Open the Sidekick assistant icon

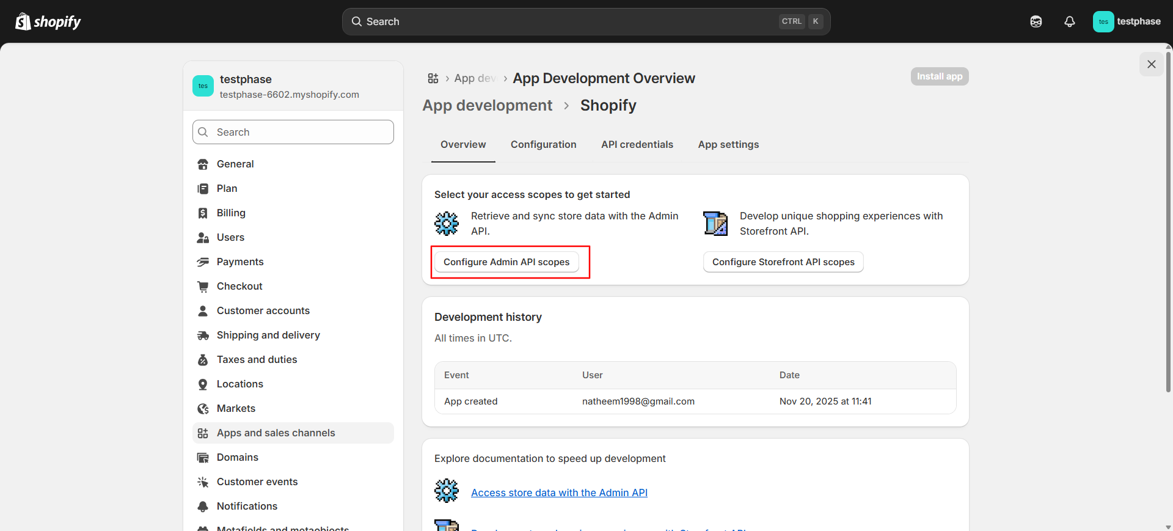point(1036,21)
